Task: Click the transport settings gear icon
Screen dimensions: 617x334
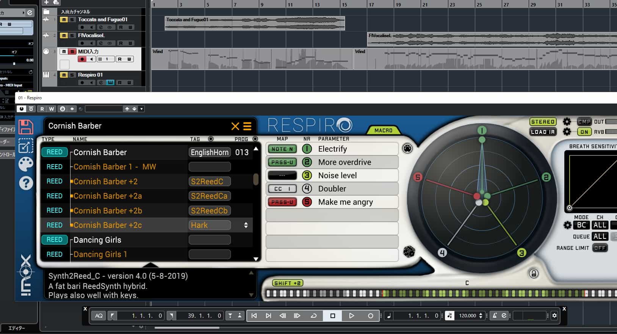Action: tap(554, 315)
